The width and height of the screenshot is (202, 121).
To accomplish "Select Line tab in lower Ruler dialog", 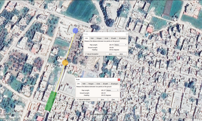I will click(x=78, y=84).
